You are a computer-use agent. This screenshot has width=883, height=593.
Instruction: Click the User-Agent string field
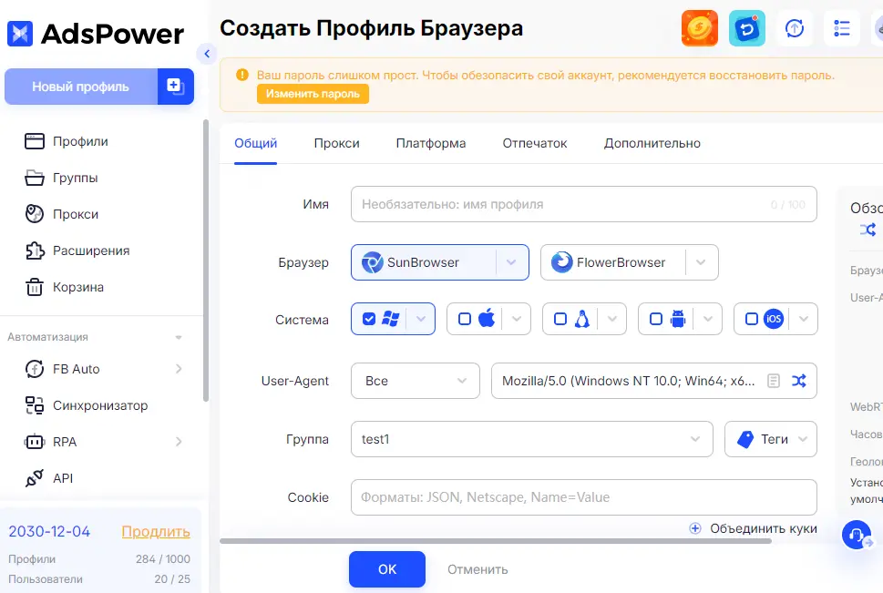click(x=628, y=382)
